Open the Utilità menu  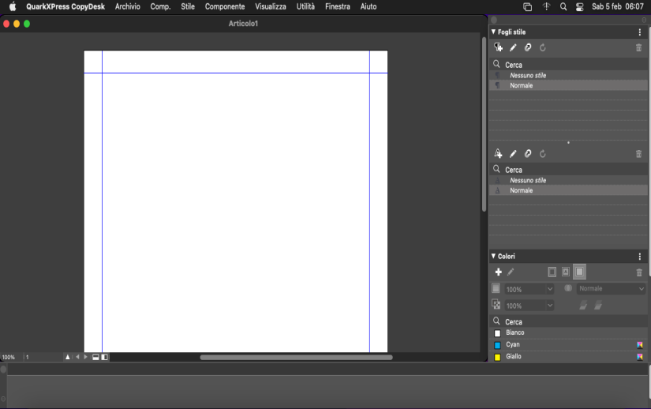(305, 6)
